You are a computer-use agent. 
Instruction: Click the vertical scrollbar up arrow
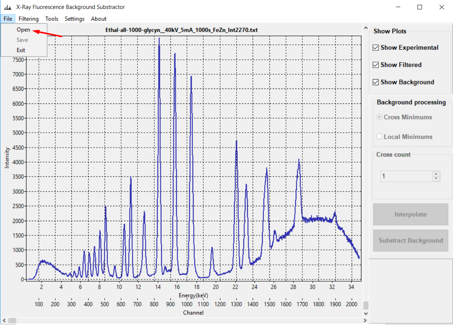[x=366, y=28]
